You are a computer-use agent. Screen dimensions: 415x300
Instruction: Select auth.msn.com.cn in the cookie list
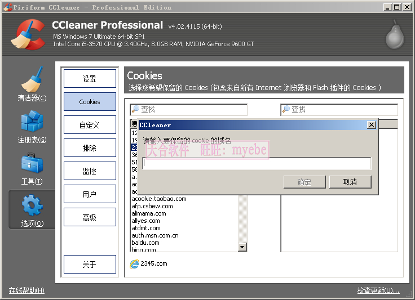[x=155, y=235]
